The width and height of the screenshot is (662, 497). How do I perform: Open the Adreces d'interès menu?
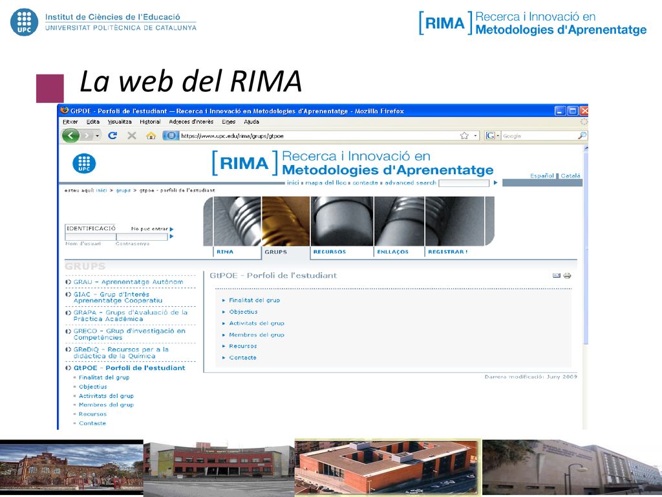coord(191,122)
